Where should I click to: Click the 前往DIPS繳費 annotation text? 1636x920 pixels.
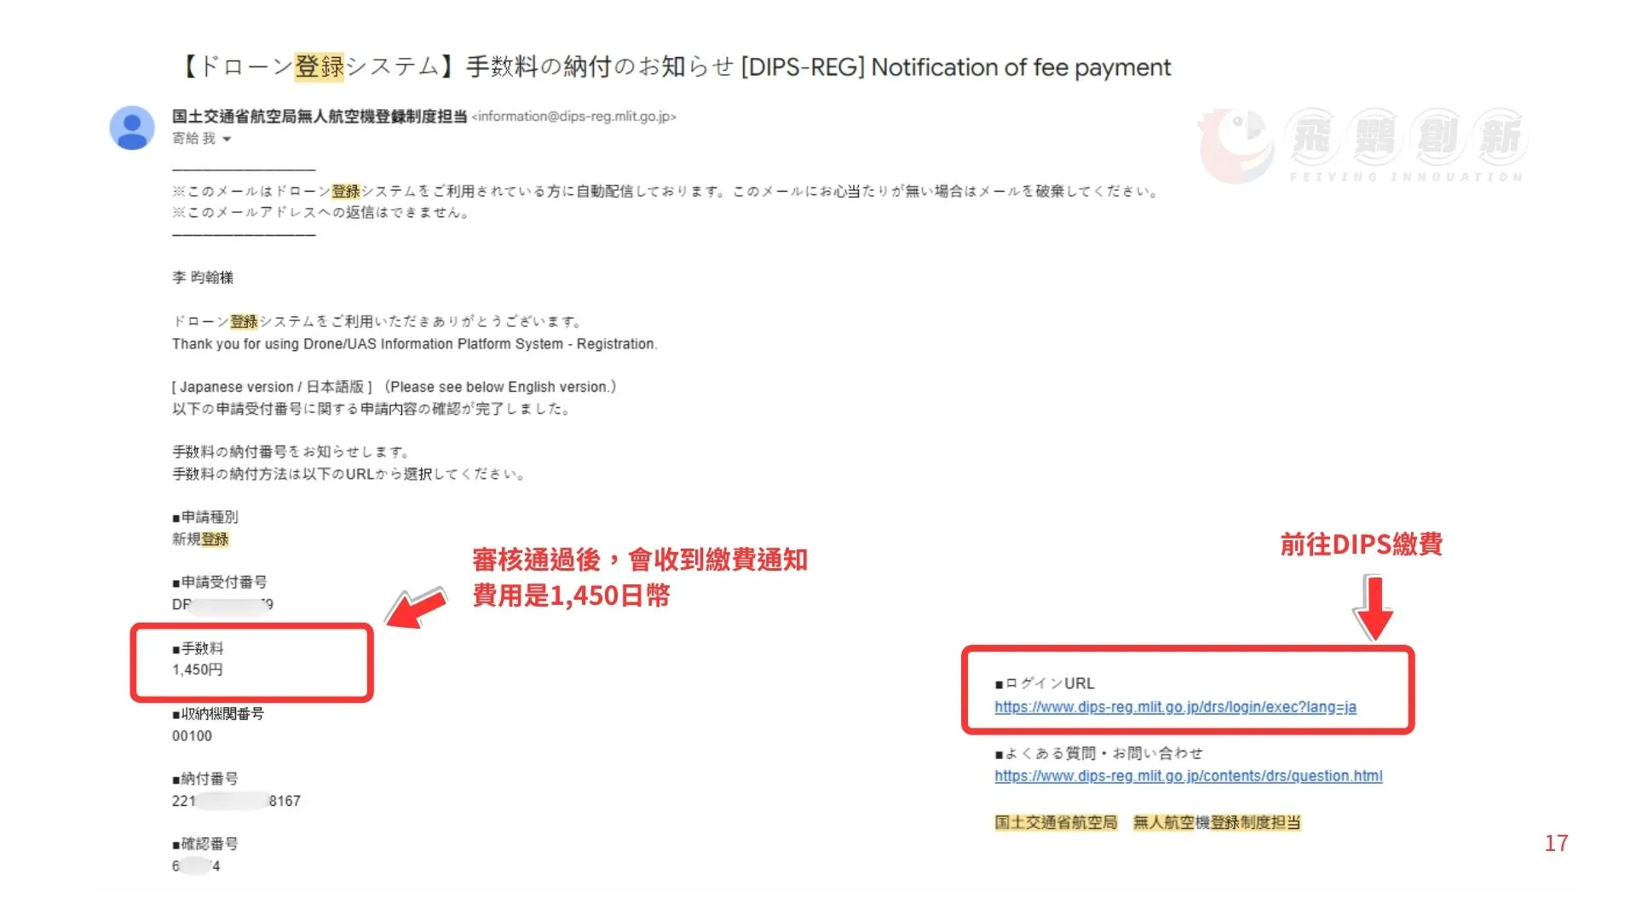click(x=1361, y=544)
